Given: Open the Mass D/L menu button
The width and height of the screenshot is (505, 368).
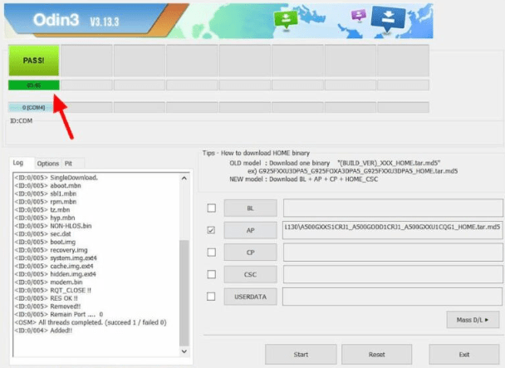Looking at the screenshot, I should tap(473, 320).
